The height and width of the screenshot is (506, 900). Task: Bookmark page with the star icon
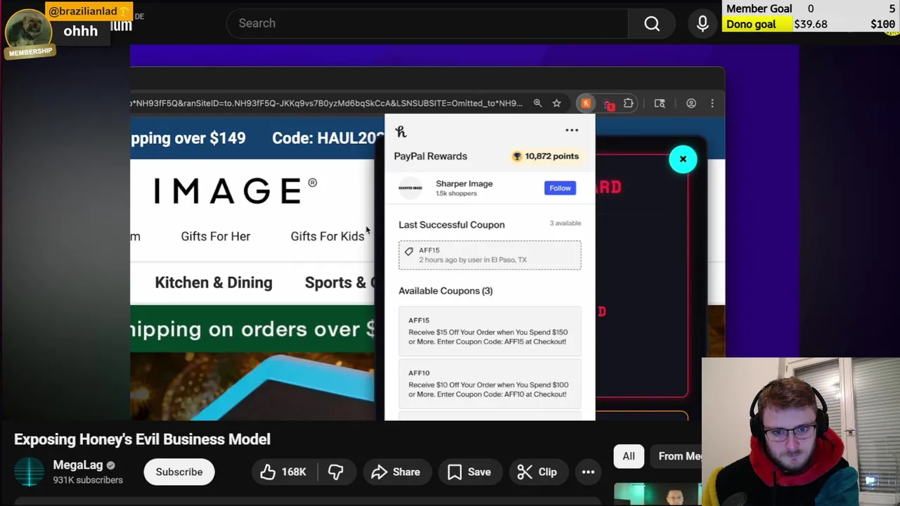coord(556,103)
